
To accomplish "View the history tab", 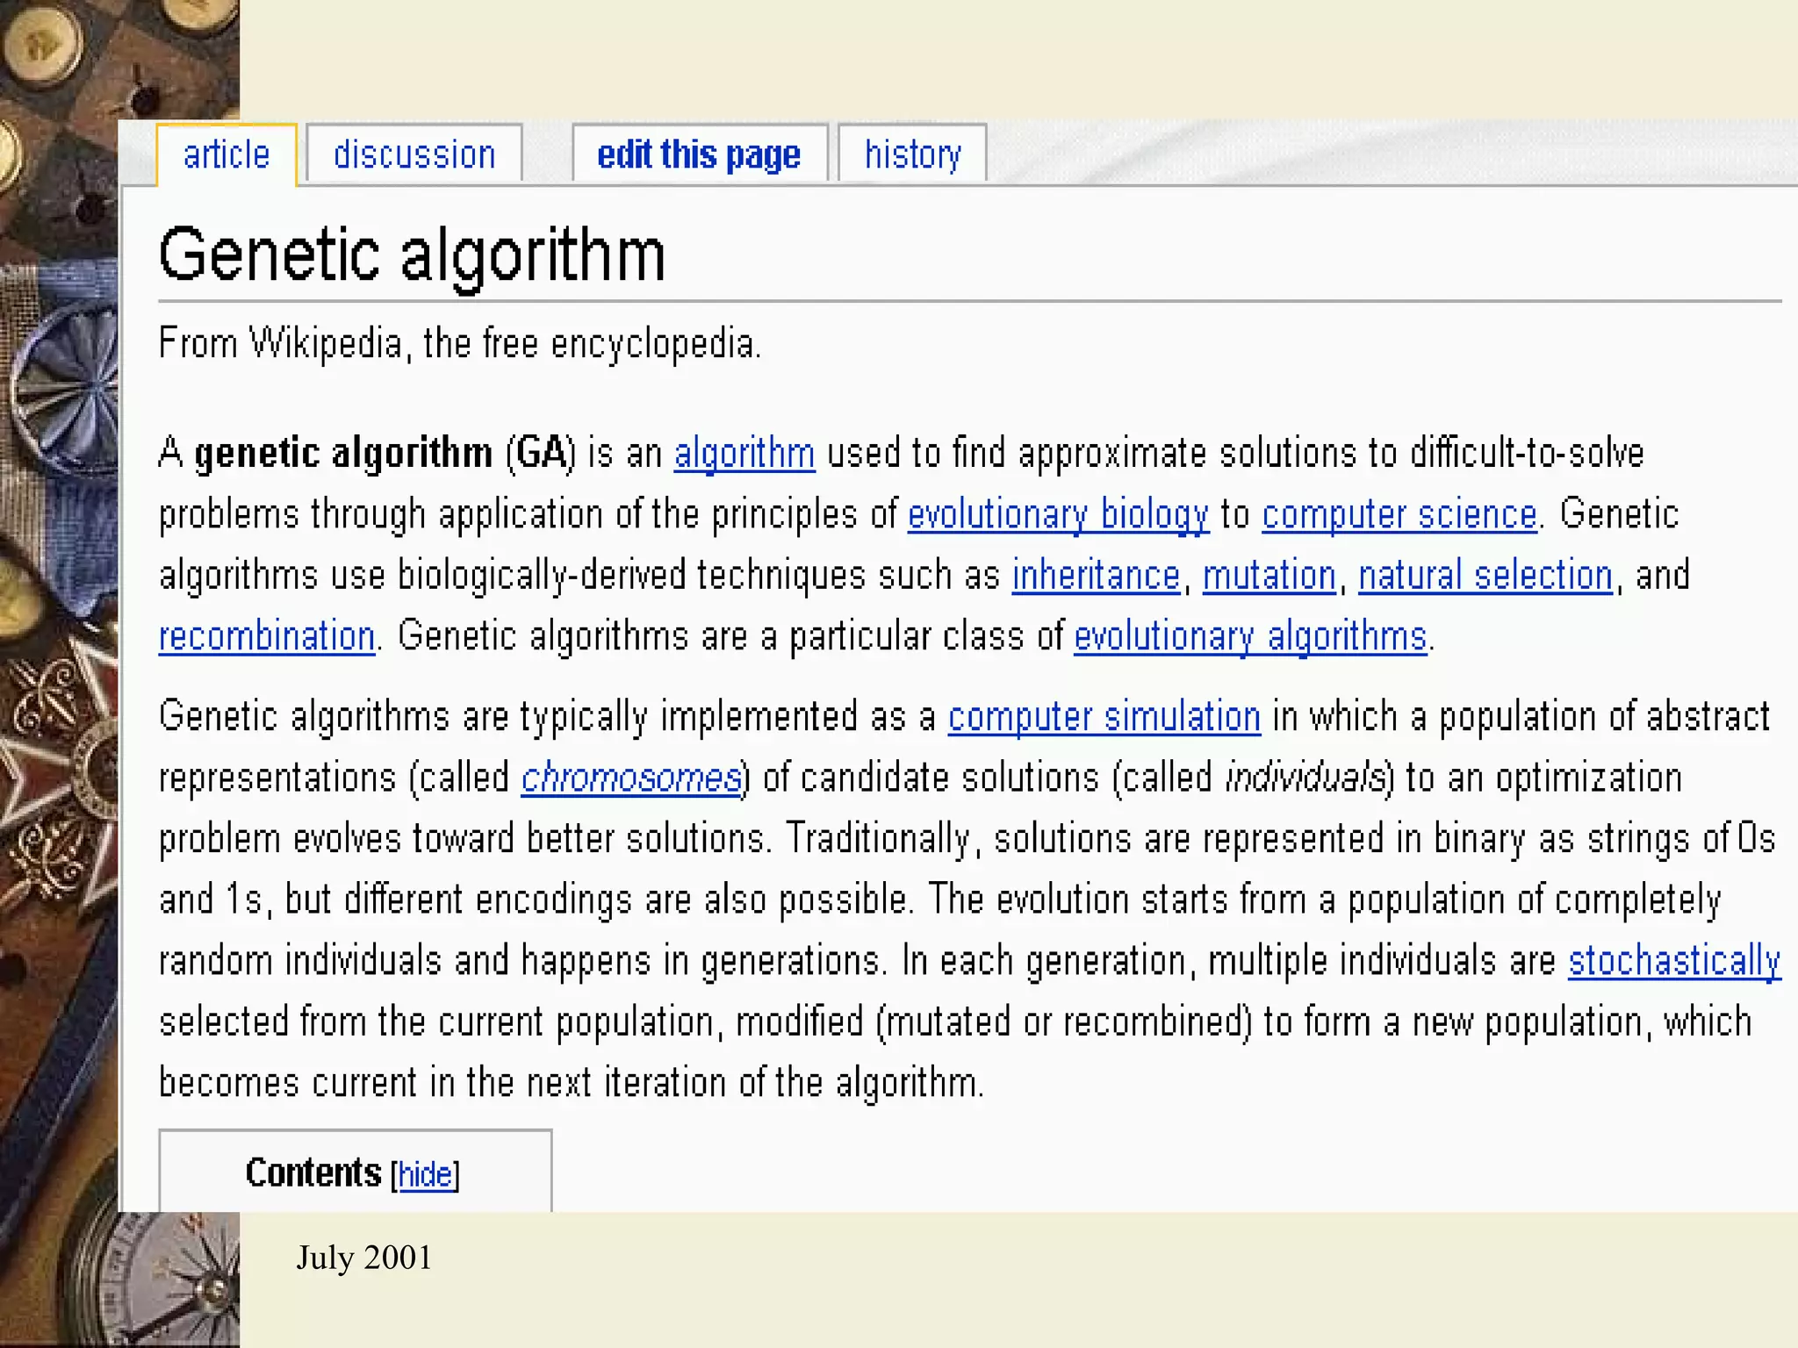I will coord(912,155).
